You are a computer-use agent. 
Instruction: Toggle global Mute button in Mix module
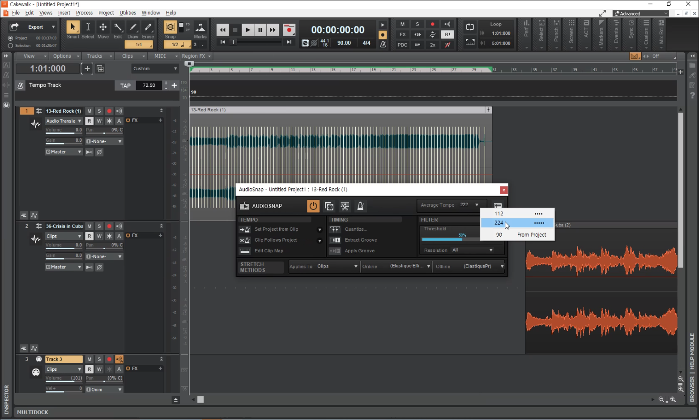pyautogui.click(x=402, y=24)
